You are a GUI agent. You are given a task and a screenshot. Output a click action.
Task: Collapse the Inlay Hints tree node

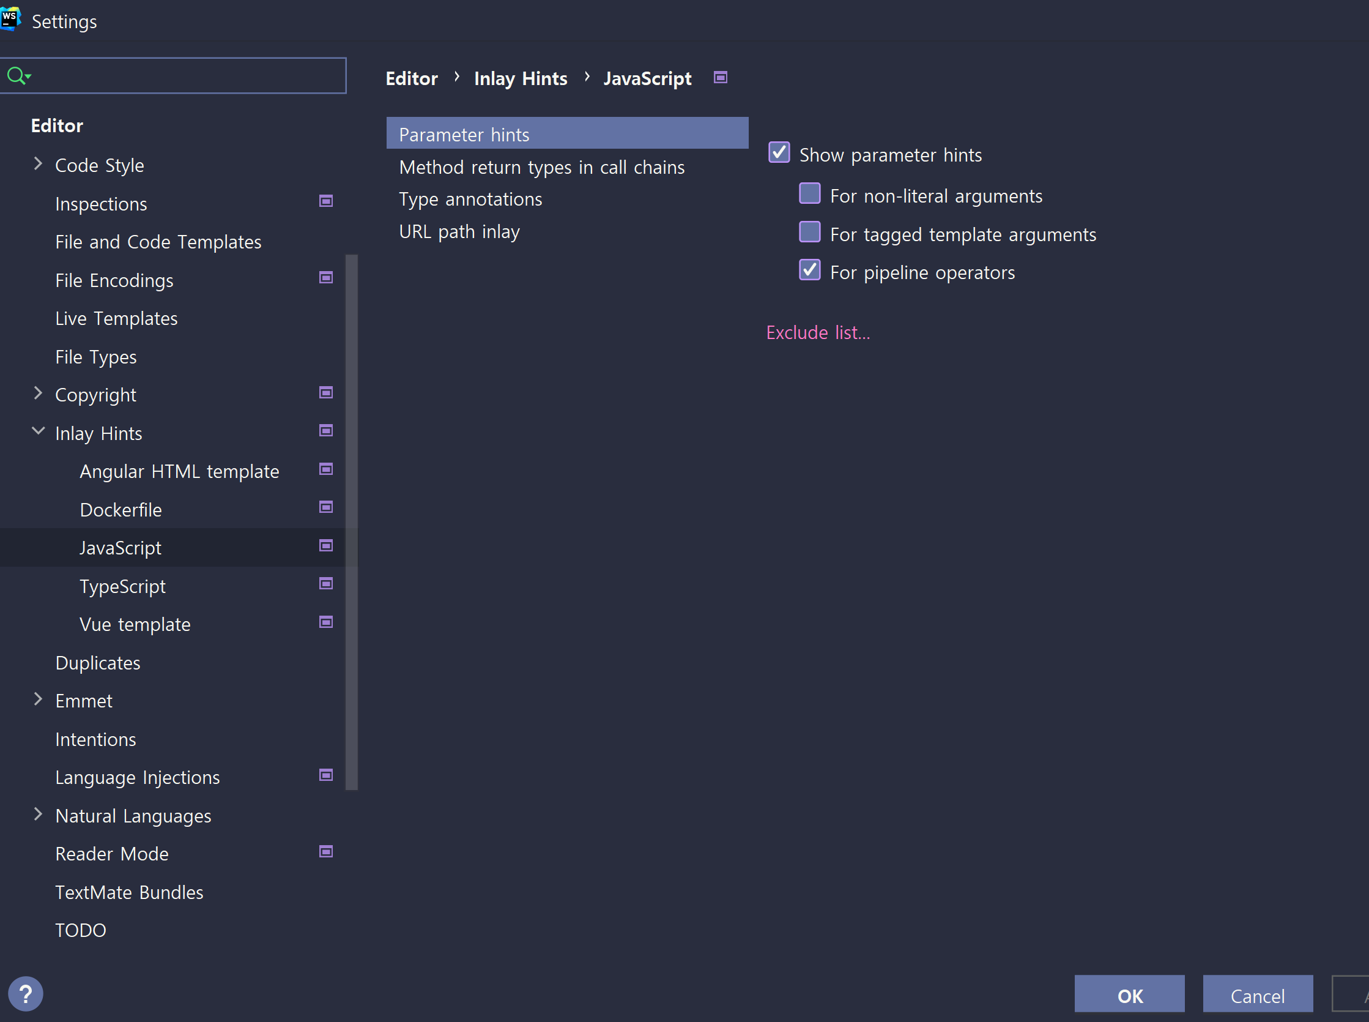click(x=39, y=431)
